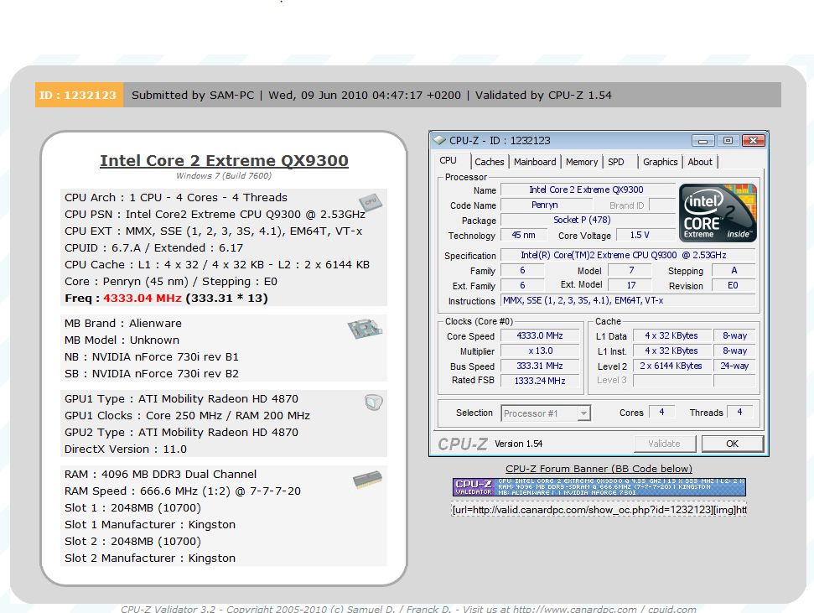
Task: Click "Windows 7 (Build 7600)" subtitle
Action: tap(224, 175)
